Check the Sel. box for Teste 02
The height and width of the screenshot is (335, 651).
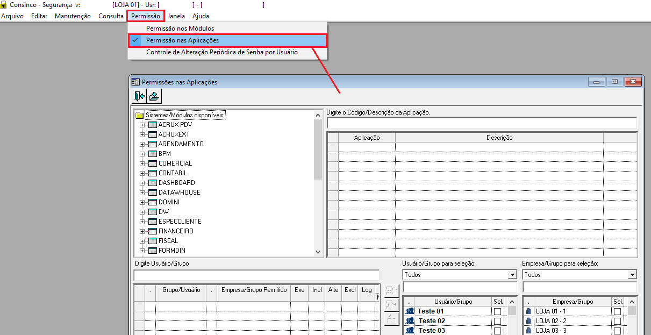(x=497, y=321)
